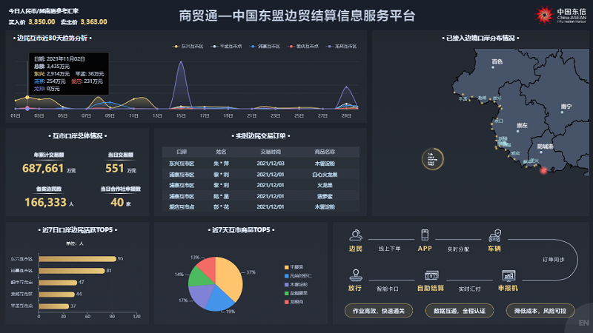Screen dimensions: 593x333
Task: Click the 商品名称 column header
Action: pyautogui.click(x=325, y=152)
